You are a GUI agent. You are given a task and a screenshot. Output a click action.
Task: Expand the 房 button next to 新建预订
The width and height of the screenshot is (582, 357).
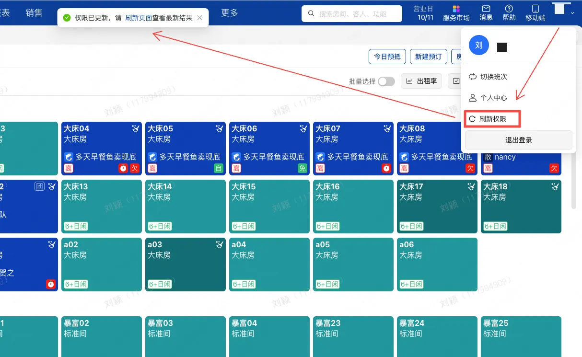tap(459, 57)
